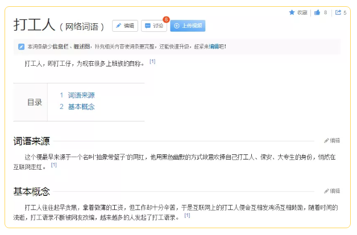Click pencil icon beside 基本概念 heading

tap(326, 191)
